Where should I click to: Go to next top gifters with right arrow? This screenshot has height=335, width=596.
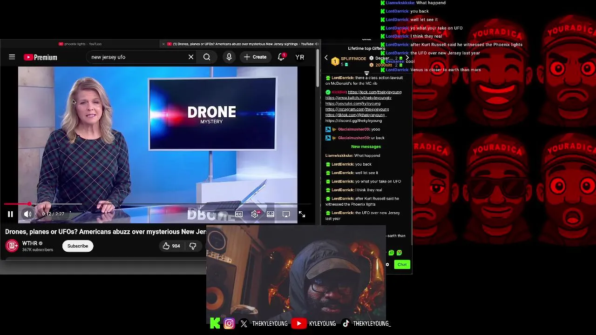tap(407, 58)
